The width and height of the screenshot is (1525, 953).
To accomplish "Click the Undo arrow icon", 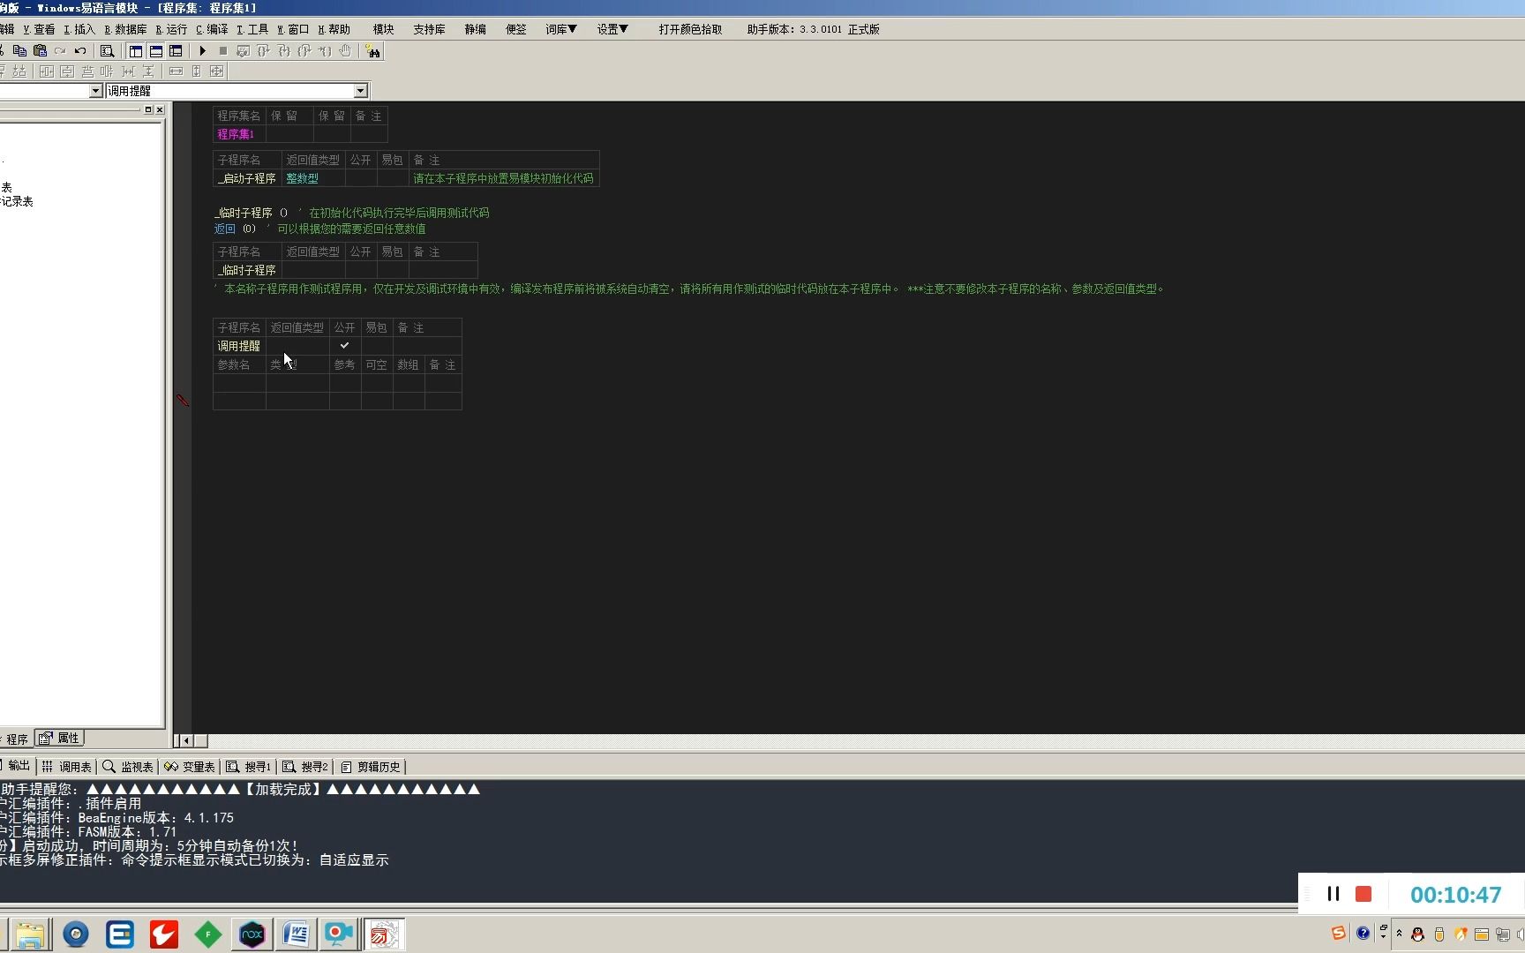I will 80,51.
